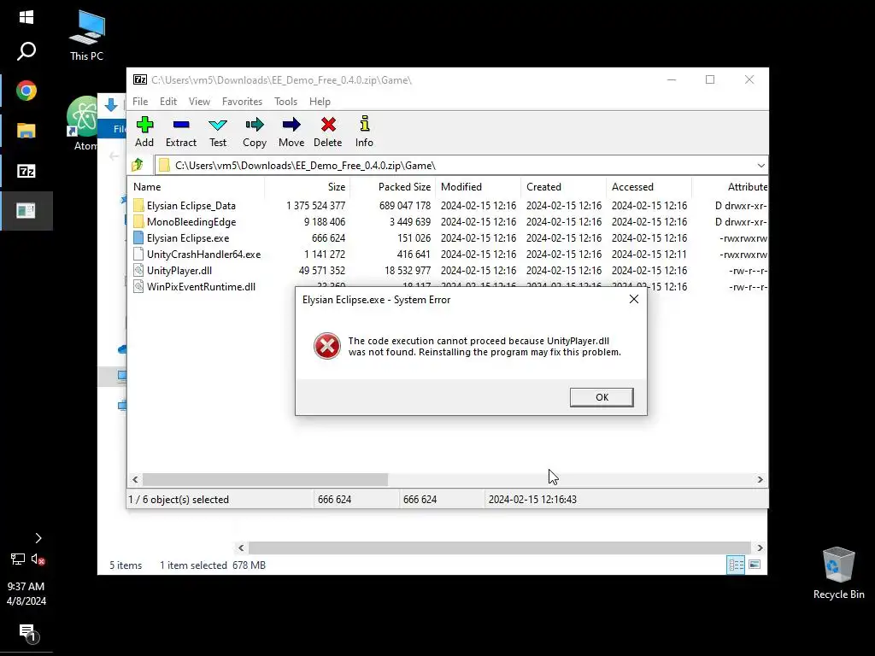Click accessed time 2024-02-15 12:11 cell
This screenshot has width=875, height=656.
[649, 254]
